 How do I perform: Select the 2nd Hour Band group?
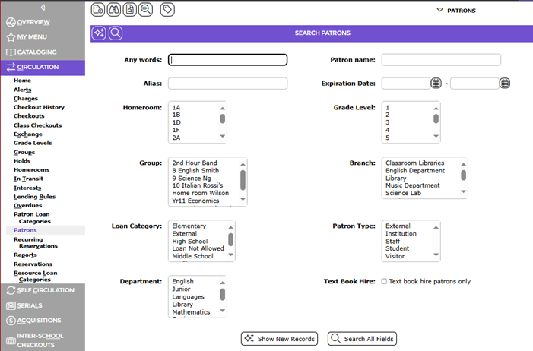click(195, 163)
